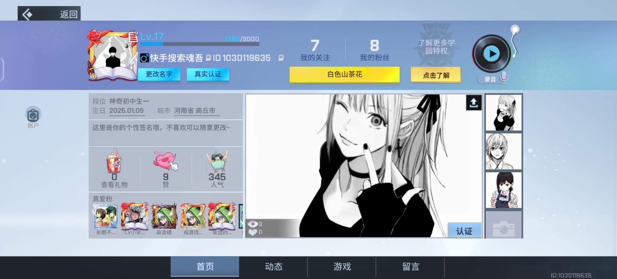Image resolution: width=617 pixels, height=279 pixels.
Task: View 我的关注 following count
Action: coord(315,50)
